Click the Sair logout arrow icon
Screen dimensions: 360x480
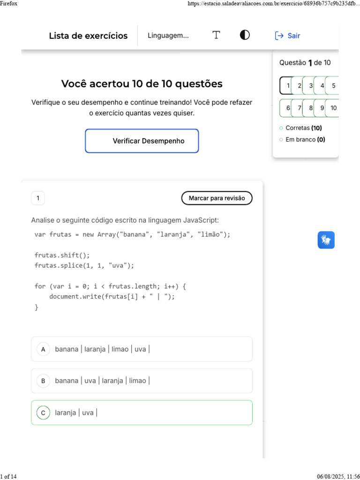pyautogui.click(x=279, y=36)
